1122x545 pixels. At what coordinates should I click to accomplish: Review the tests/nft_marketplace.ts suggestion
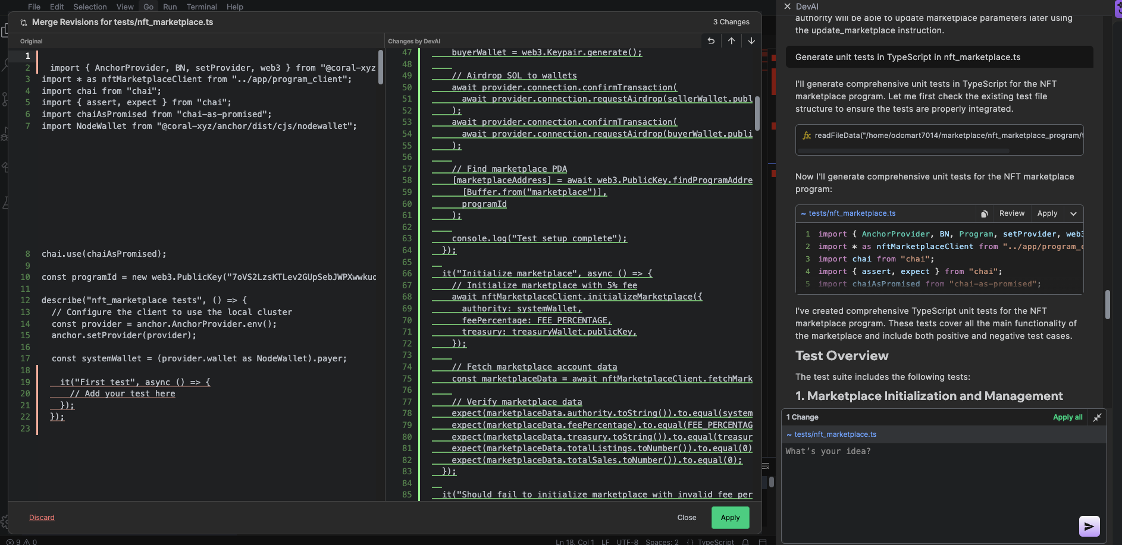pyautogui.click(x=1011, y=213)
